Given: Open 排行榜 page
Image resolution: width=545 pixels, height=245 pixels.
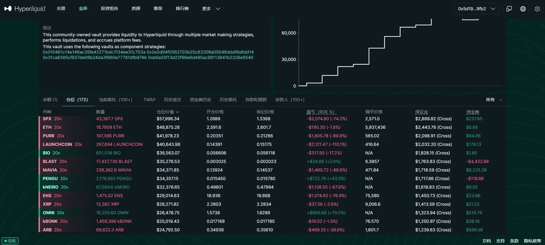Looking at the screenshot, I should coord(183,9).
